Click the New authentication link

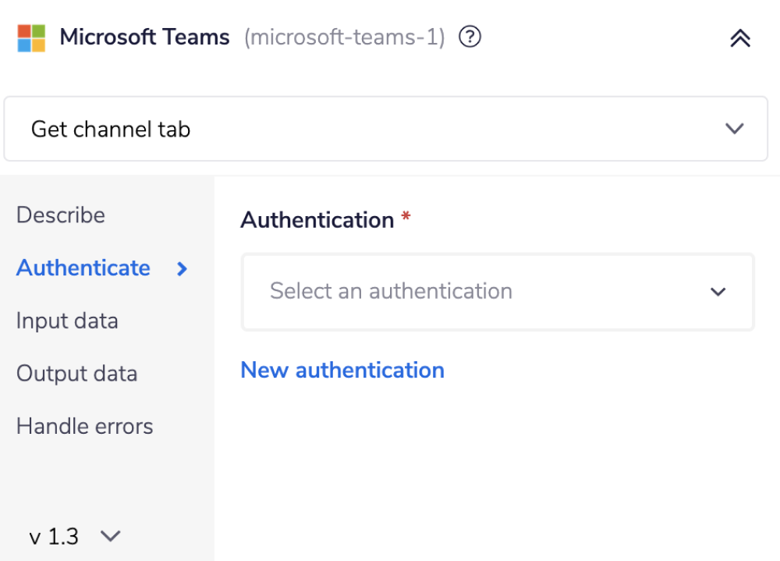tap(342, 370)
